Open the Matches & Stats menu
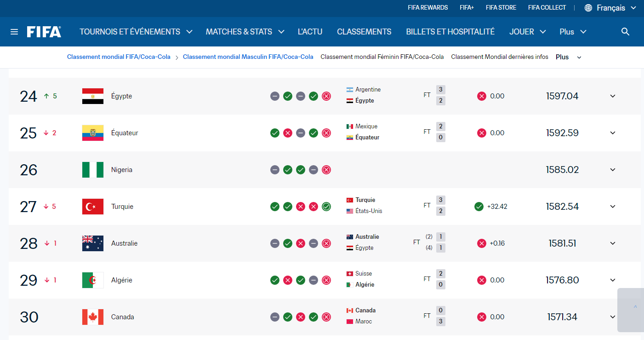The height and width of the screenshot is (340, 644). (245, 32)
